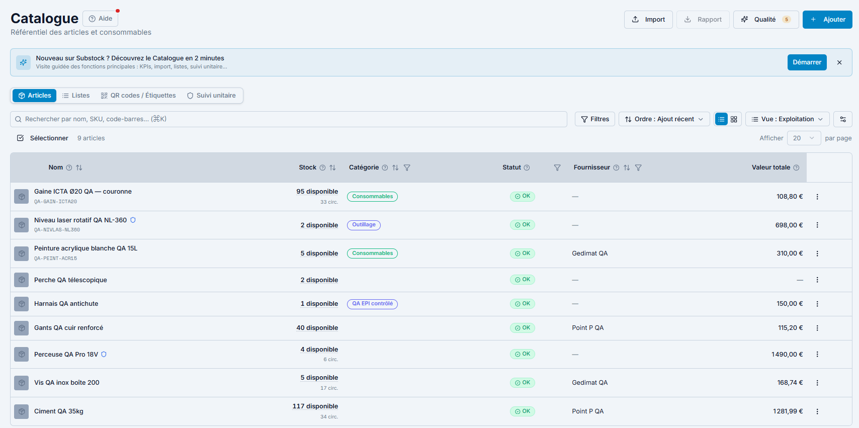Open the Filtres button
Screen dimensions: 859x428
(x=595, y=119)
